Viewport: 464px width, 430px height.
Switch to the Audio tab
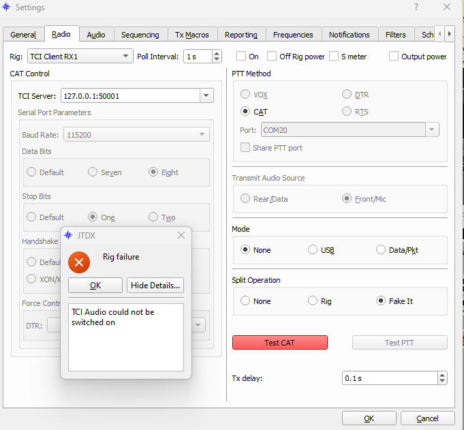(96, 35)
